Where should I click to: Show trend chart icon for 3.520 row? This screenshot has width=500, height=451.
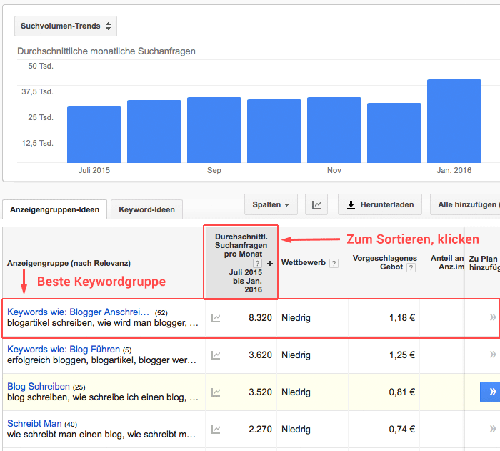point(216,392)
